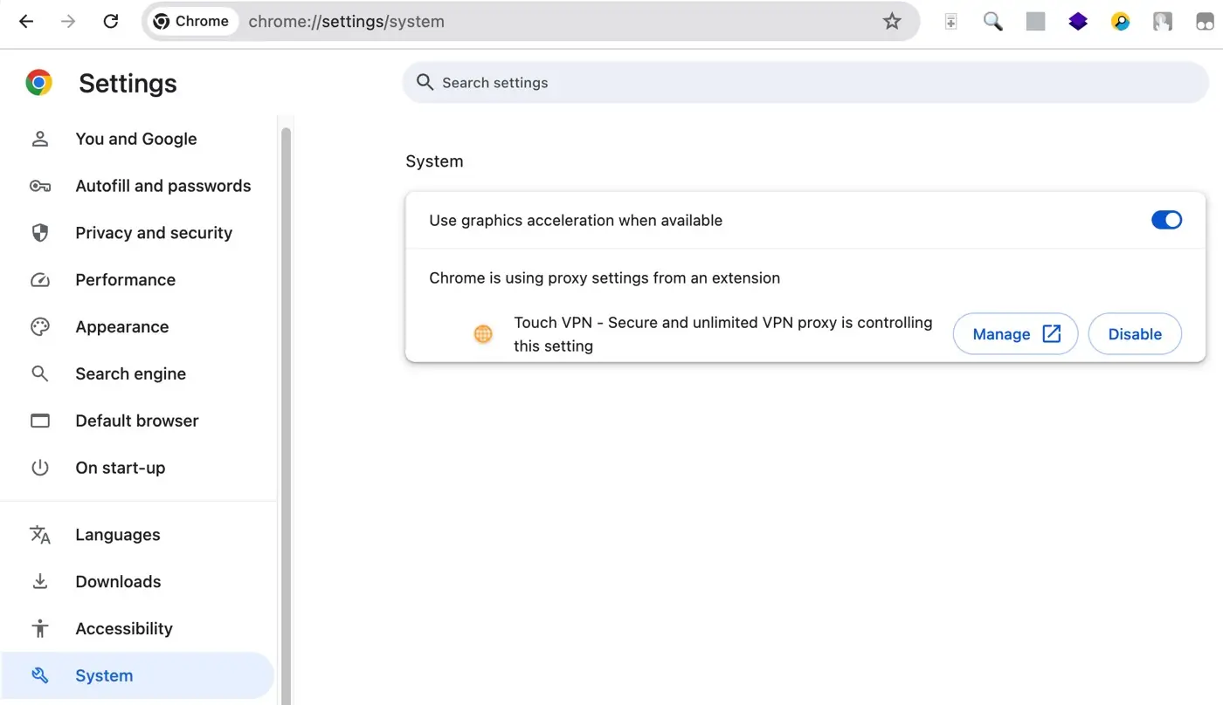Open the Performance settings page
This screenshot has width=1223, height=705.
pyautogui.click(x=138, y=280)
